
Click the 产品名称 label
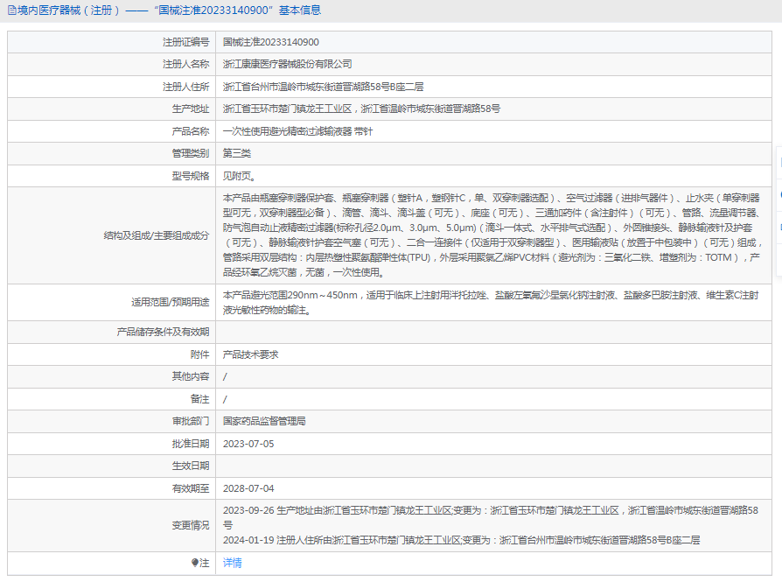click(191, 132)
